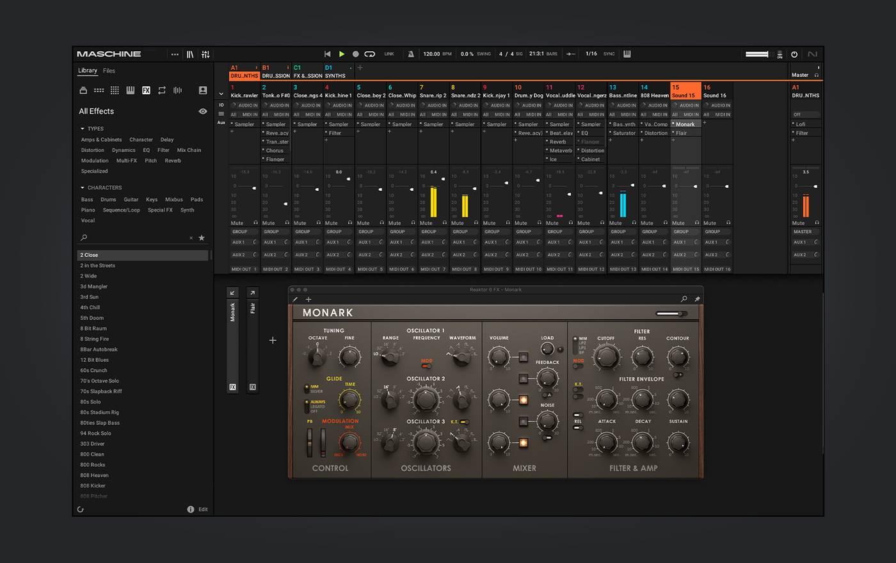Viewport: 896px width, 563px height.
Task: Mute the Kick..rawler channel
Action: (x=237, y=223)
